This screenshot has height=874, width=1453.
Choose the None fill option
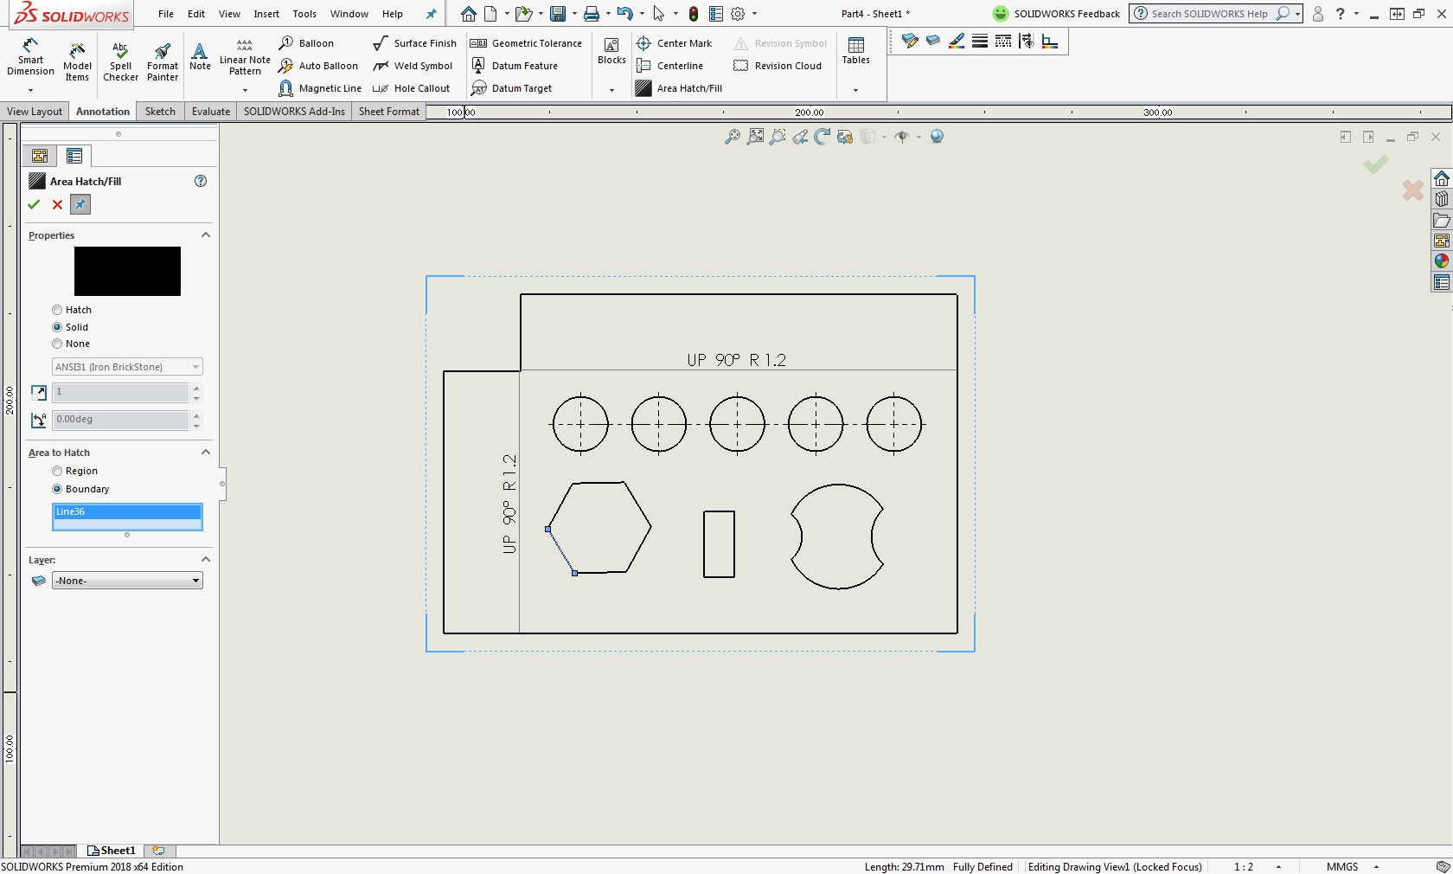[57, 344]
